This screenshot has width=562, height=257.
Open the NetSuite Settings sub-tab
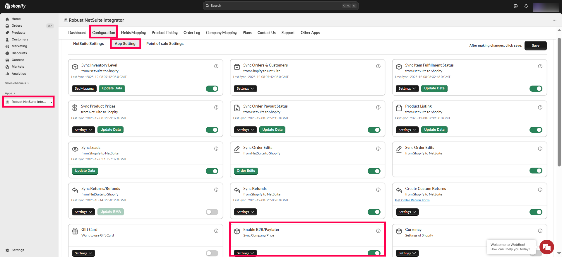88,44
